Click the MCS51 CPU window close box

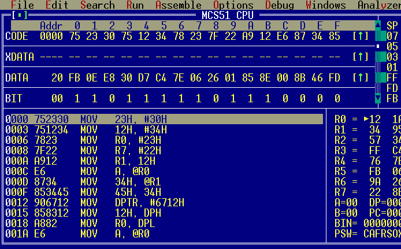[20, 14]
